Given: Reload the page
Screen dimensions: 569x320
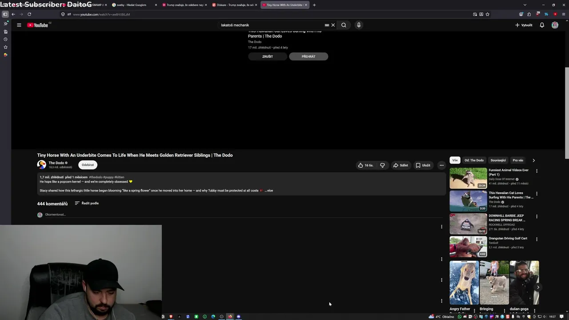Looking at the screenshot, I should tap(29, 14).
